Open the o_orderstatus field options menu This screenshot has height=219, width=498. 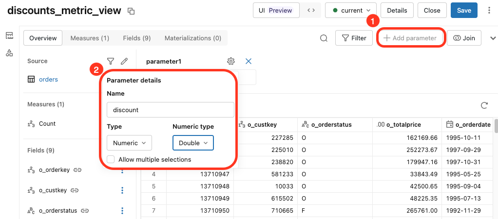[x=122, y=210]
